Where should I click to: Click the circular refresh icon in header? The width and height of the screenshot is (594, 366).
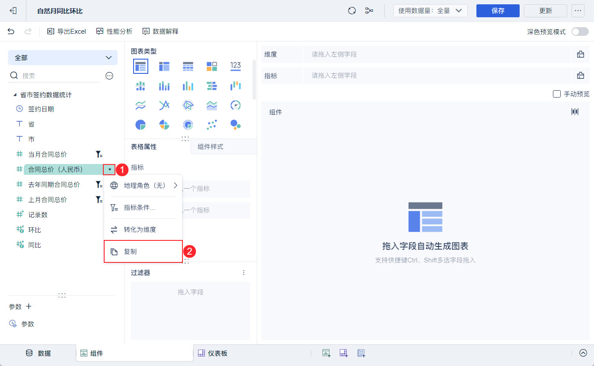352,11
